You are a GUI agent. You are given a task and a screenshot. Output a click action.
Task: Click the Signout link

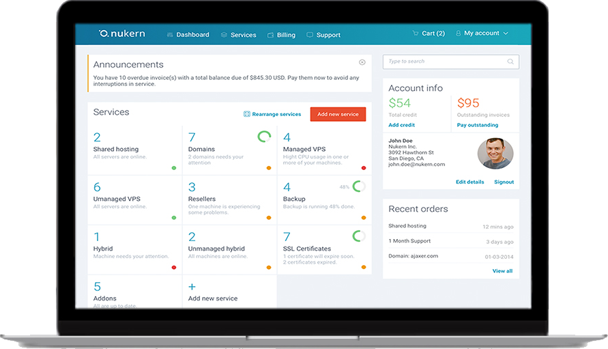click(504, 182)
